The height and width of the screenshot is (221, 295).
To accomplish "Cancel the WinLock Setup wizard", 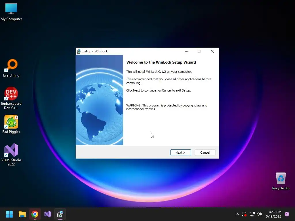I will click(x=205, y=153).
